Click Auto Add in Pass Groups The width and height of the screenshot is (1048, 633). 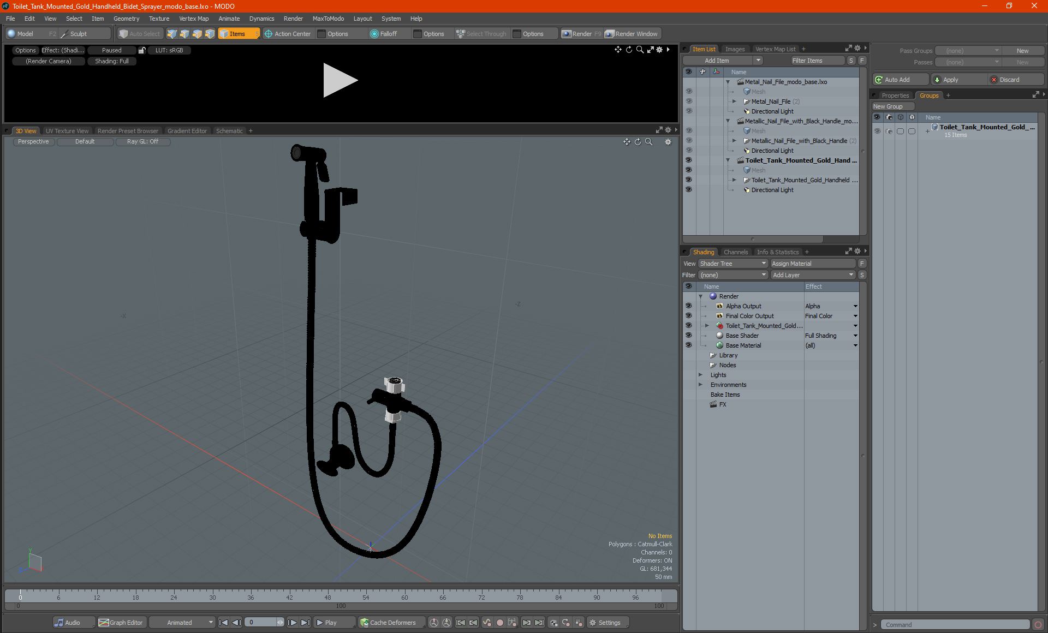(x=901, y=80)
